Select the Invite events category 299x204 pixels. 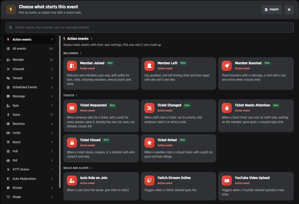[30, 133]
